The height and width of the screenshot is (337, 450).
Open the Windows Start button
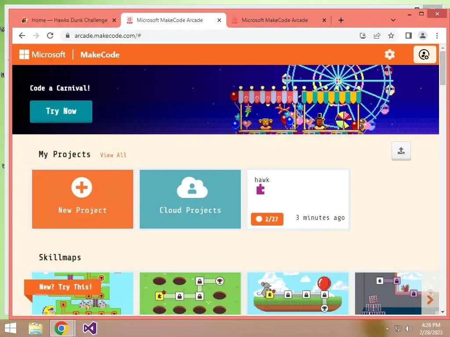[x=11, y=328]
